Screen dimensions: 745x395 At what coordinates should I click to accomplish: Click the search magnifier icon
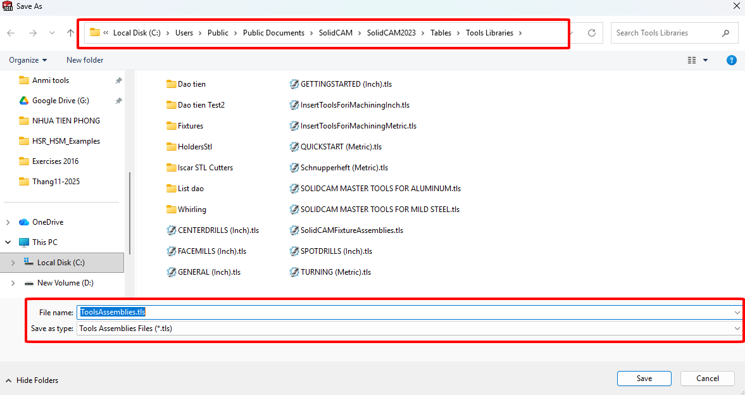(x=726, y=33)
